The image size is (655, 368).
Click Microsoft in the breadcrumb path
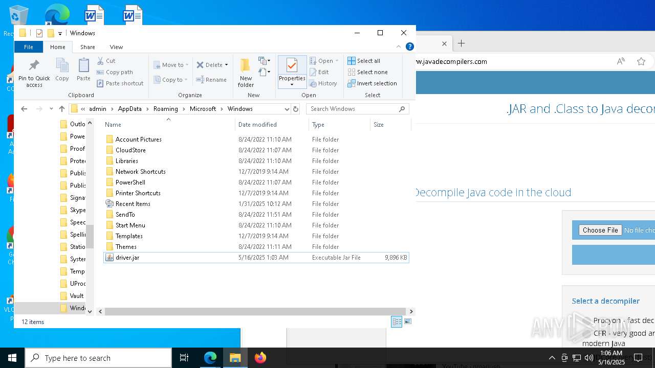(x=203, y=109)
